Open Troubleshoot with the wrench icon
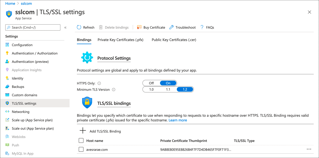This screenshot has width=319, height=158. pyautogui.click(x=172, y=27)
